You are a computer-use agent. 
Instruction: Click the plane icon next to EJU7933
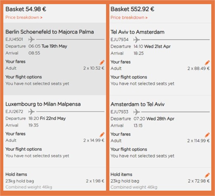pos(137,112)
